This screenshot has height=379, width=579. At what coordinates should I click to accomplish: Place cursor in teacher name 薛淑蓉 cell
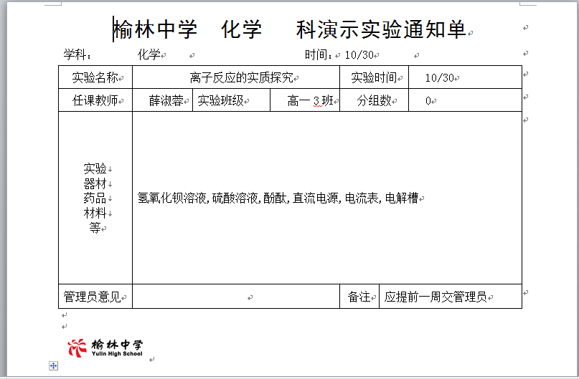pos(165,101)
